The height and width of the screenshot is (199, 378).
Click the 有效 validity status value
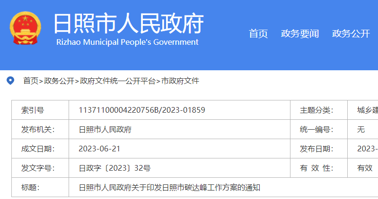[x=365, y=168]
